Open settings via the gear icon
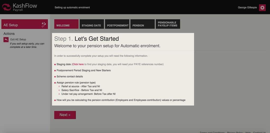 click(262, 8)
